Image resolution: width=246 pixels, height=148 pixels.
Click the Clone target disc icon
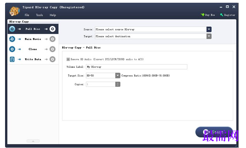click(x=53, y=49)
